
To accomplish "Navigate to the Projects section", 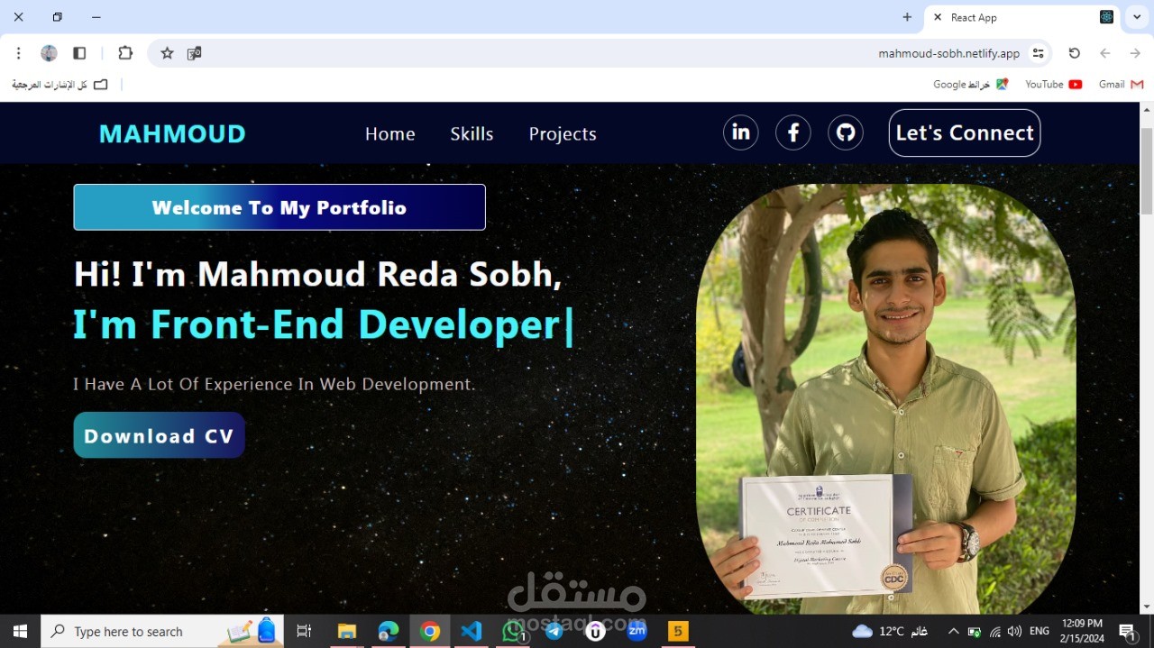I will [x=563, y=133].
